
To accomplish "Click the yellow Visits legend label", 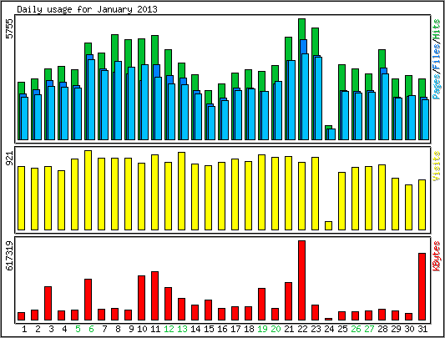I will click(437, 166).
